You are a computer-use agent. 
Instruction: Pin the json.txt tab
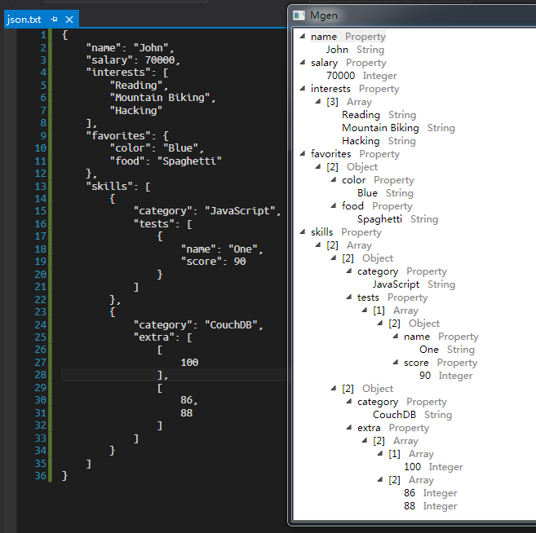[x=54, y=19]
